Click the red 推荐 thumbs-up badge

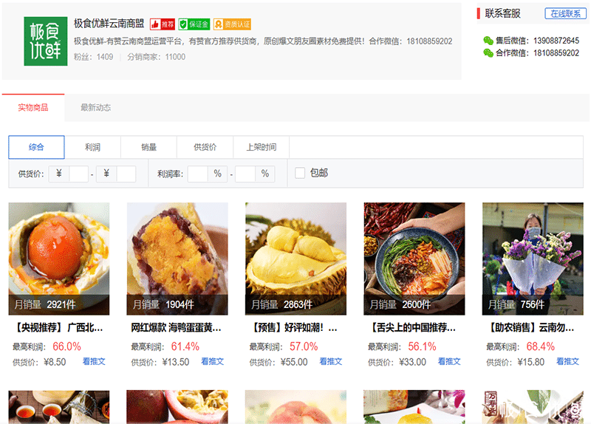point(163,24)
